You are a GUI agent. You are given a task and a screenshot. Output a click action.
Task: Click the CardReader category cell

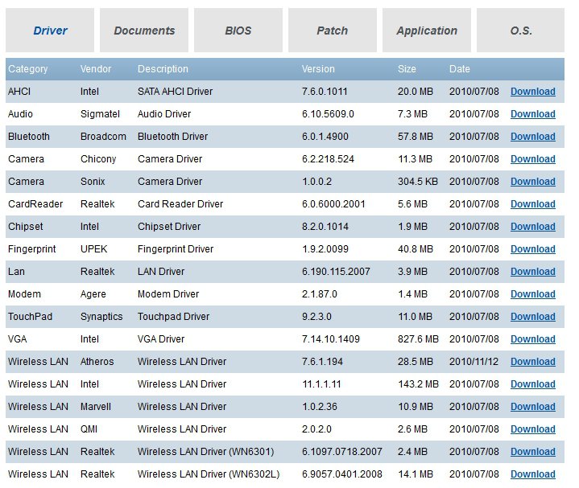(35, 204)
